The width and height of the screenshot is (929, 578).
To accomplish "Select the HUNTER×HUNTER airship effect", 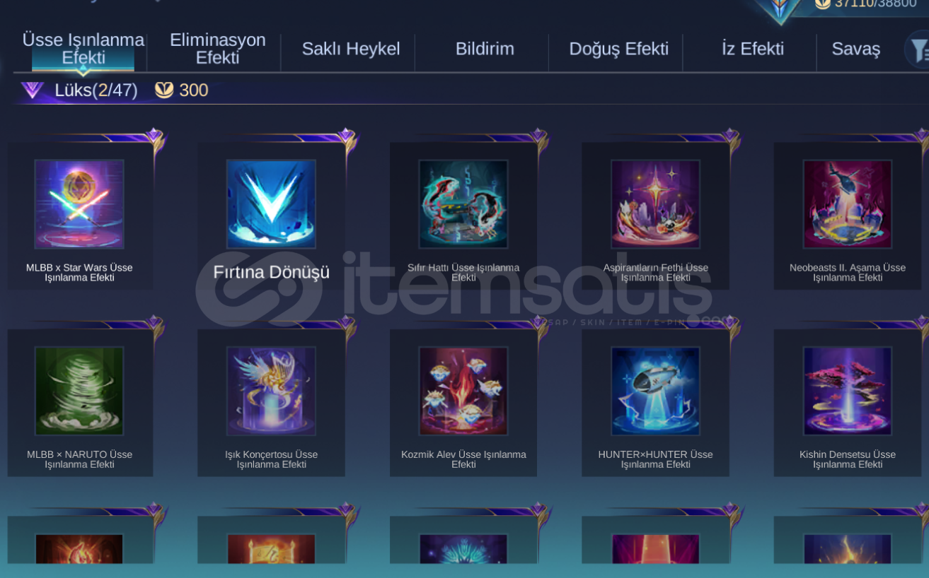I will 655,391.
